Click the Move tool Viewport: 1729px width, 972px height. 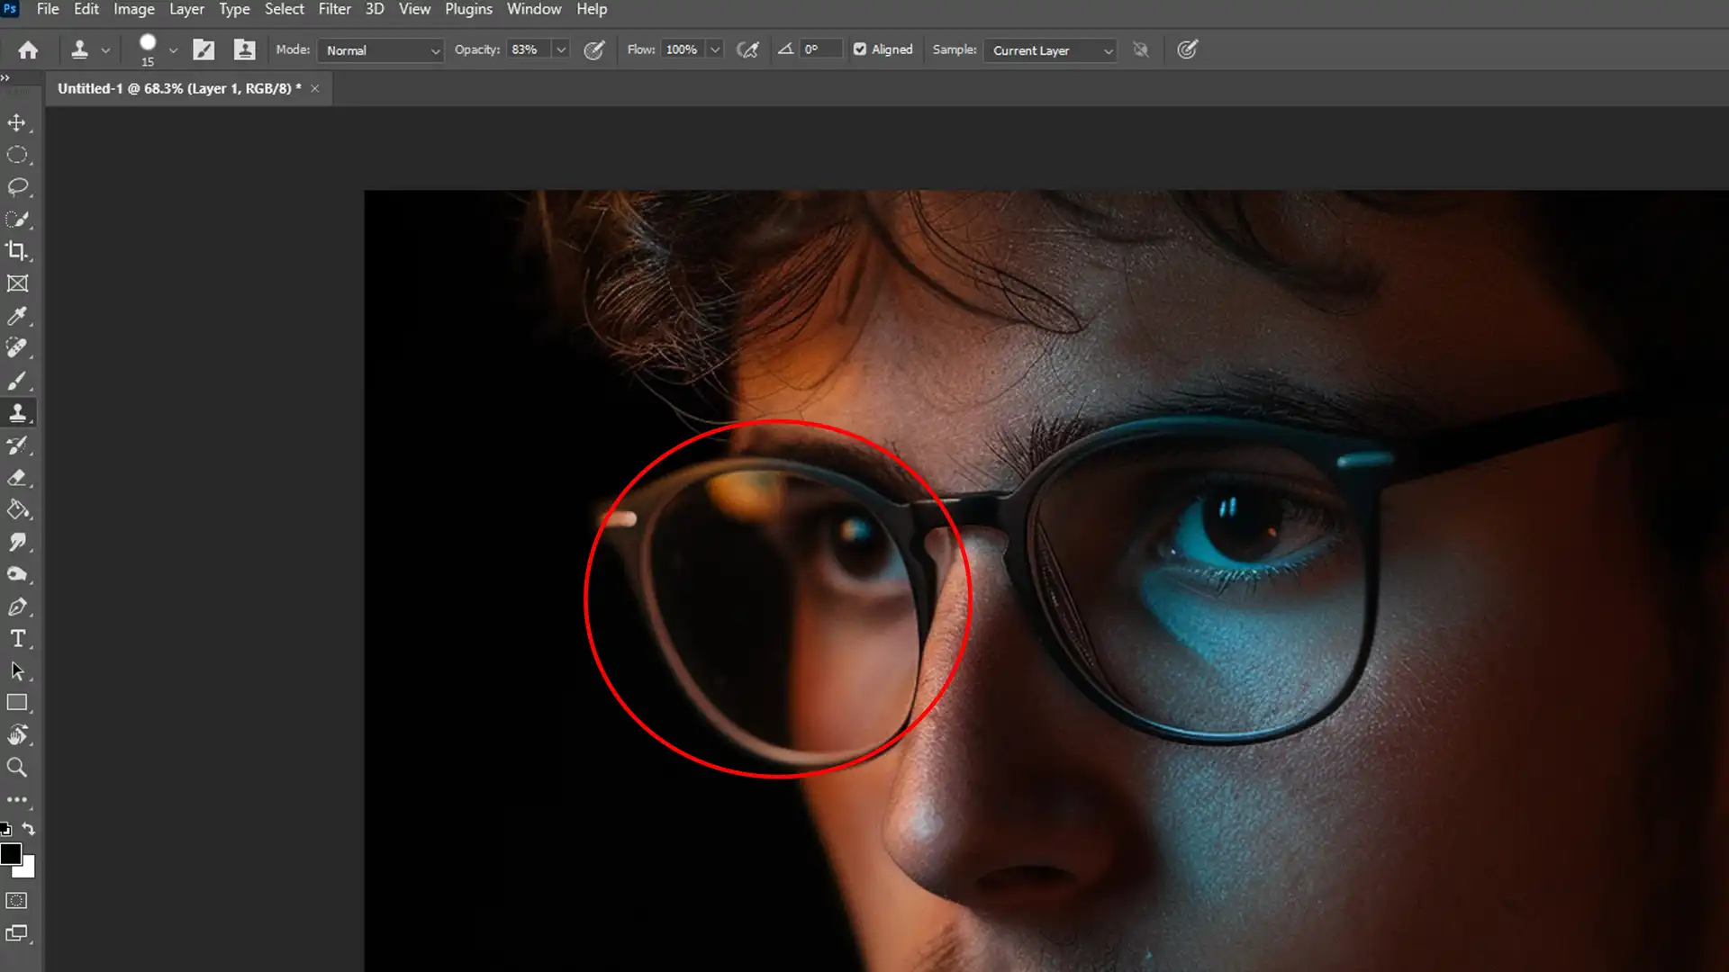tap(16, 122)
